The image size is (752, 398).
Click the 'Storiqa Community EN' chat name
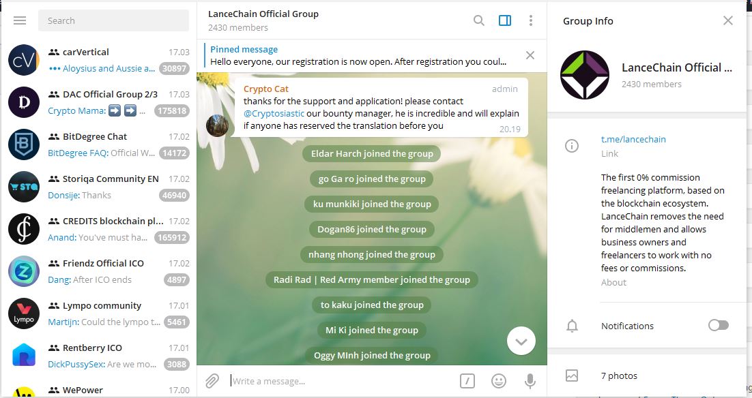tap(111, 179)
